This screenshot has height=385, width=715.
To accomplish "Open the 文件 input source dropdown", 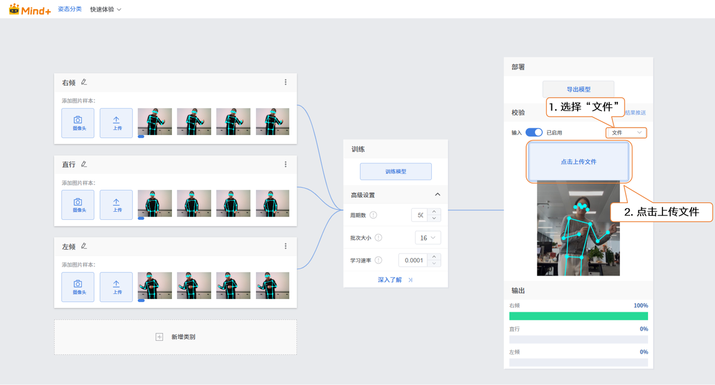I will pos(626,133).
